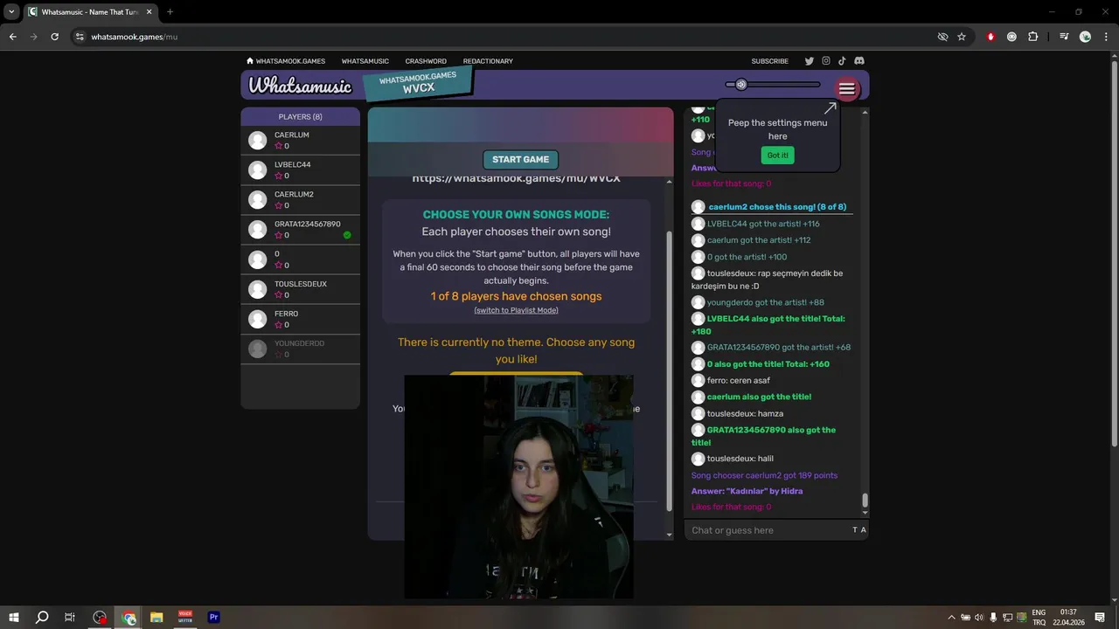Viewport: 1119px width, 629px height.
Task: Select player FERRO in players list
Action: point(300,319)
